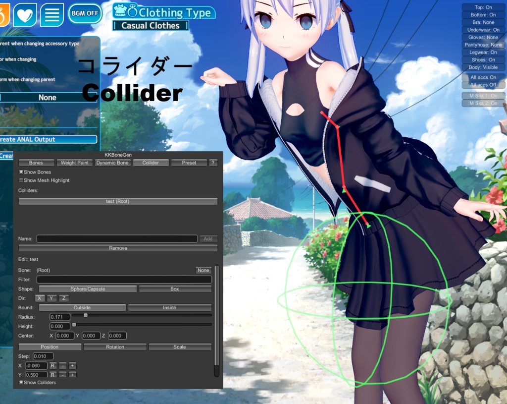Open the Dynamic Bone tab
This screenshot has width=507, height=404.
112,163
